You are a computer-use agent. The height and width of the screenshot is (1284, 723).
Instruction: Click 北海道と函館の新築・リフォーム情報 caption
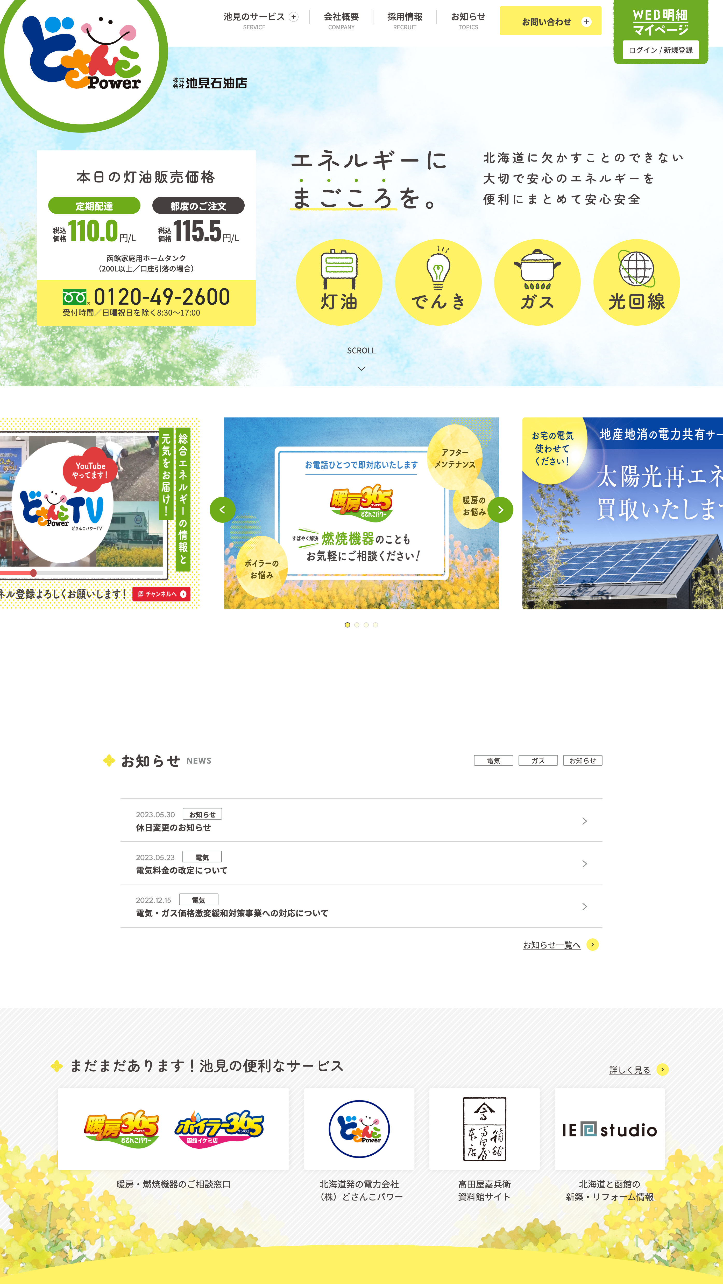(609, 1191)
